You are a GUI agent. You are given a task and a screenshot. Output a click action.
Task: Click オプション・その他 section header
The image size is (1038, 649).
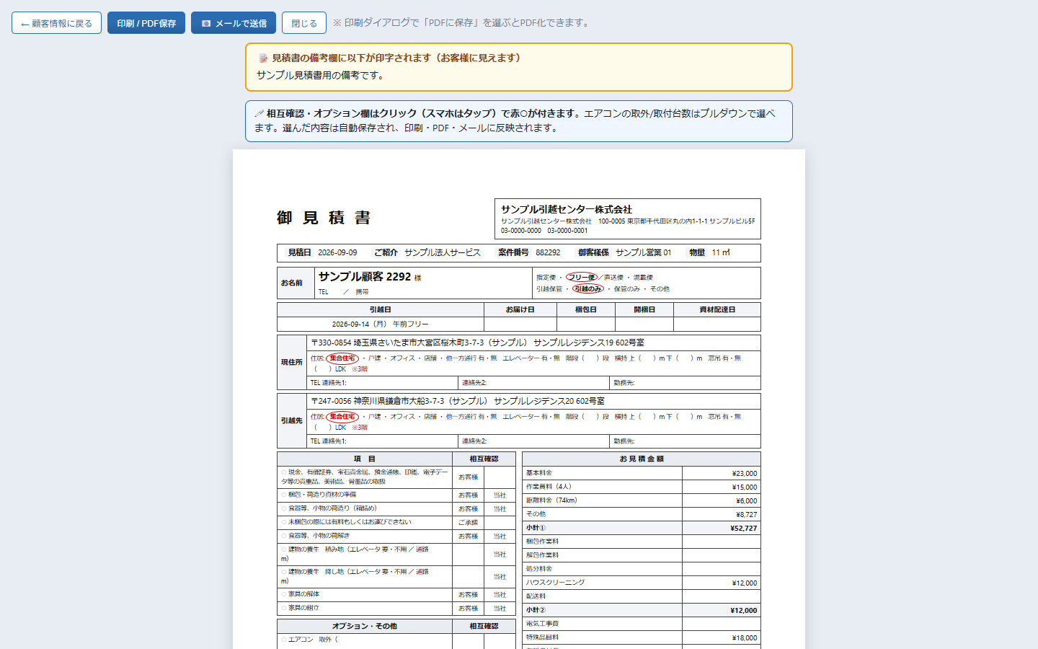click(x=365, y=626)
